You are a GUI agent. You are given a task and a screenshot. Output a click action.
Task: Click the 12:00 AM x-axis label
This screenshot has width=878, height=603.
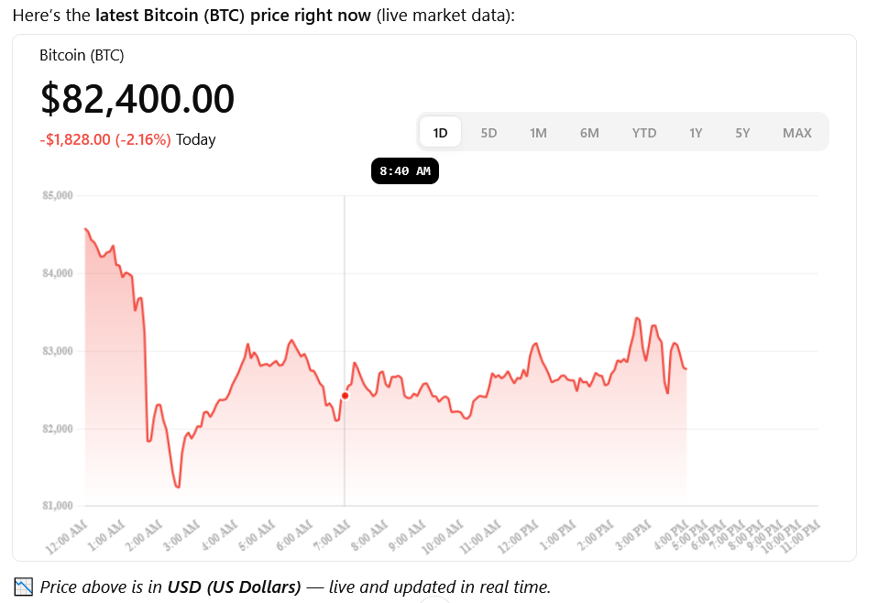tap(68, 536)
